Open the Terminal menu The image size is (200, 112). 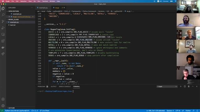tap(45, 1)
